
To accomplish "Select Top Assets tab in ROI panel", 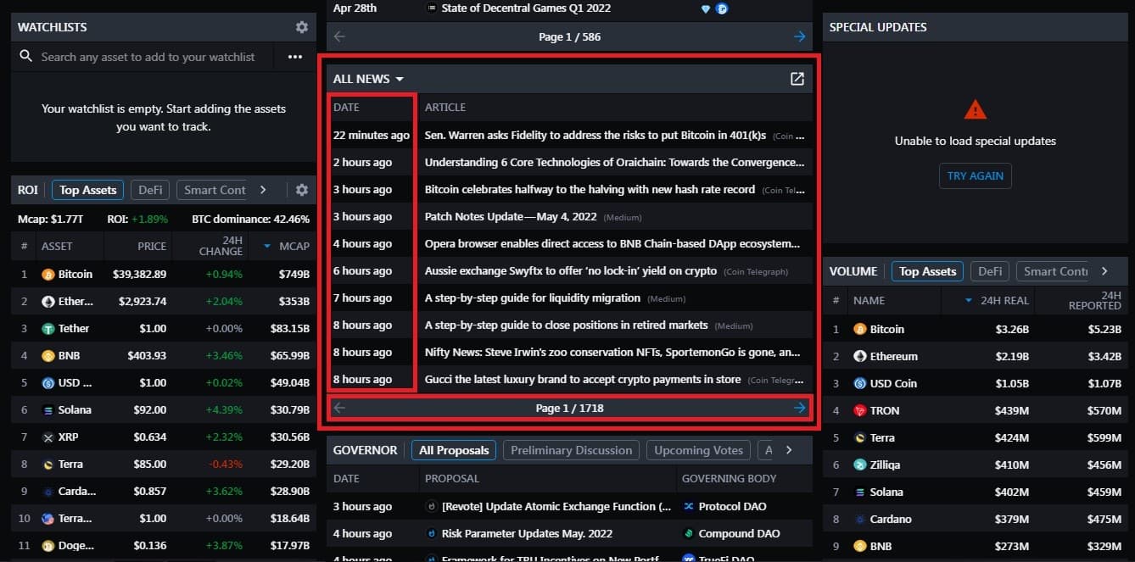I will (88, 190).
